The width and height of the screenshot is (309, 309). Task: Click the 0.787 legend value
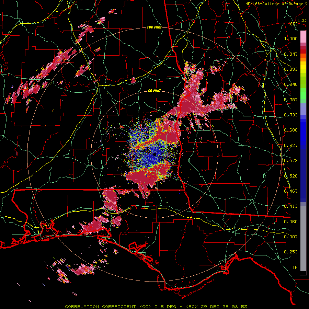coord(291,100)
